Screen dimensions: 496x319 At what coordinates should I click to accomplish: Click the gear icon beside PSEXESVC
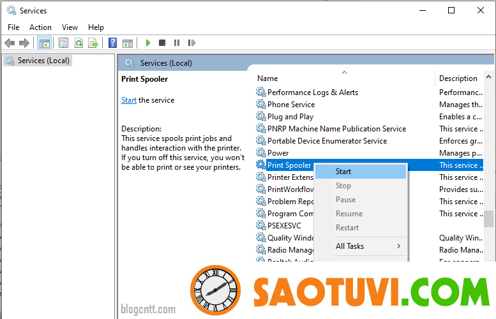tap(260, 225)
